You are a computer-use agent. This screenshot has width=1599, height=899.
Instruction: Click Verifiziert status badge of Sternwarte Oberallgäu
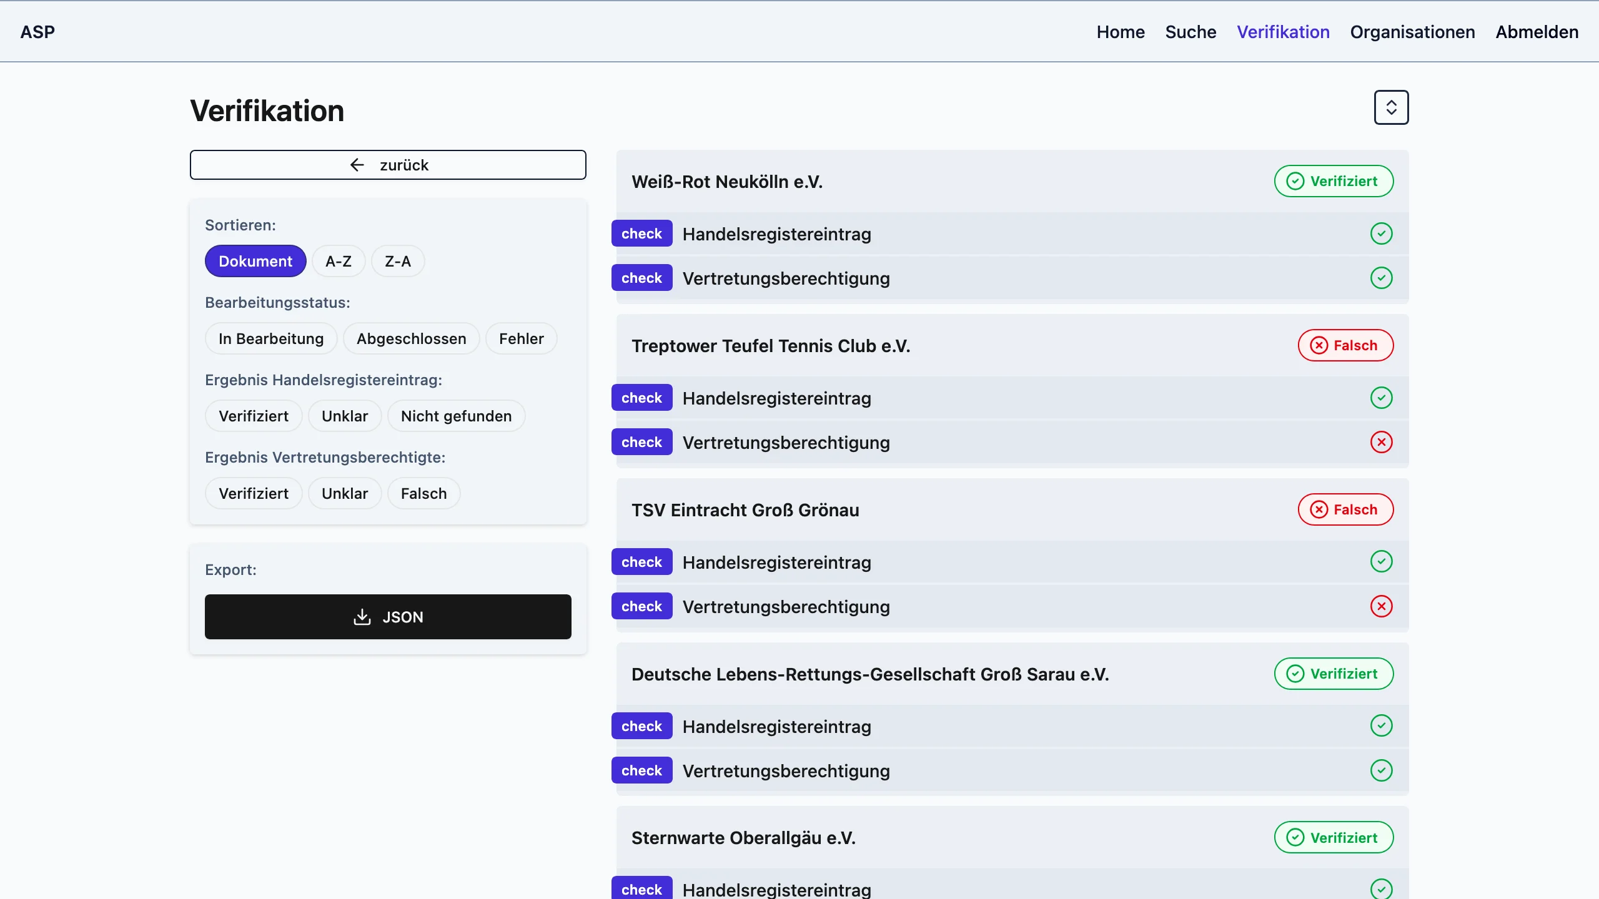click(x=1334, y=837)
